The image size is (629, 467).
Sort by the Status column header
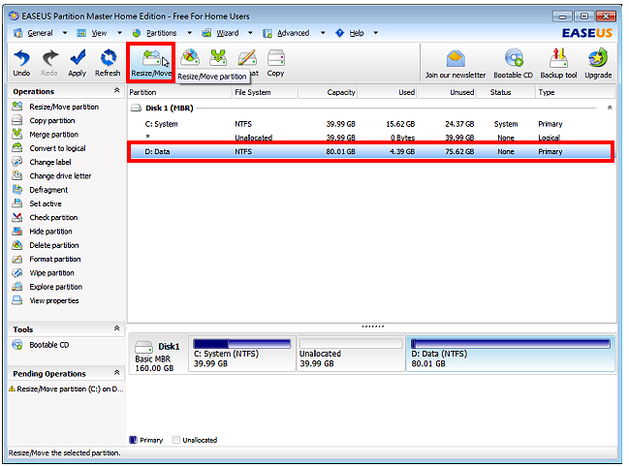pyautogui.click(x=507, y=92)
